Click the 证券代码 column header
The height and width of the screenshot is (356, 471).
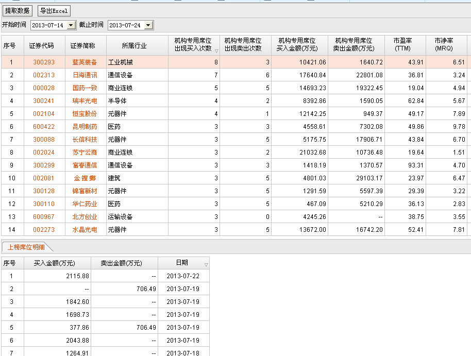[x=41, y=45]
